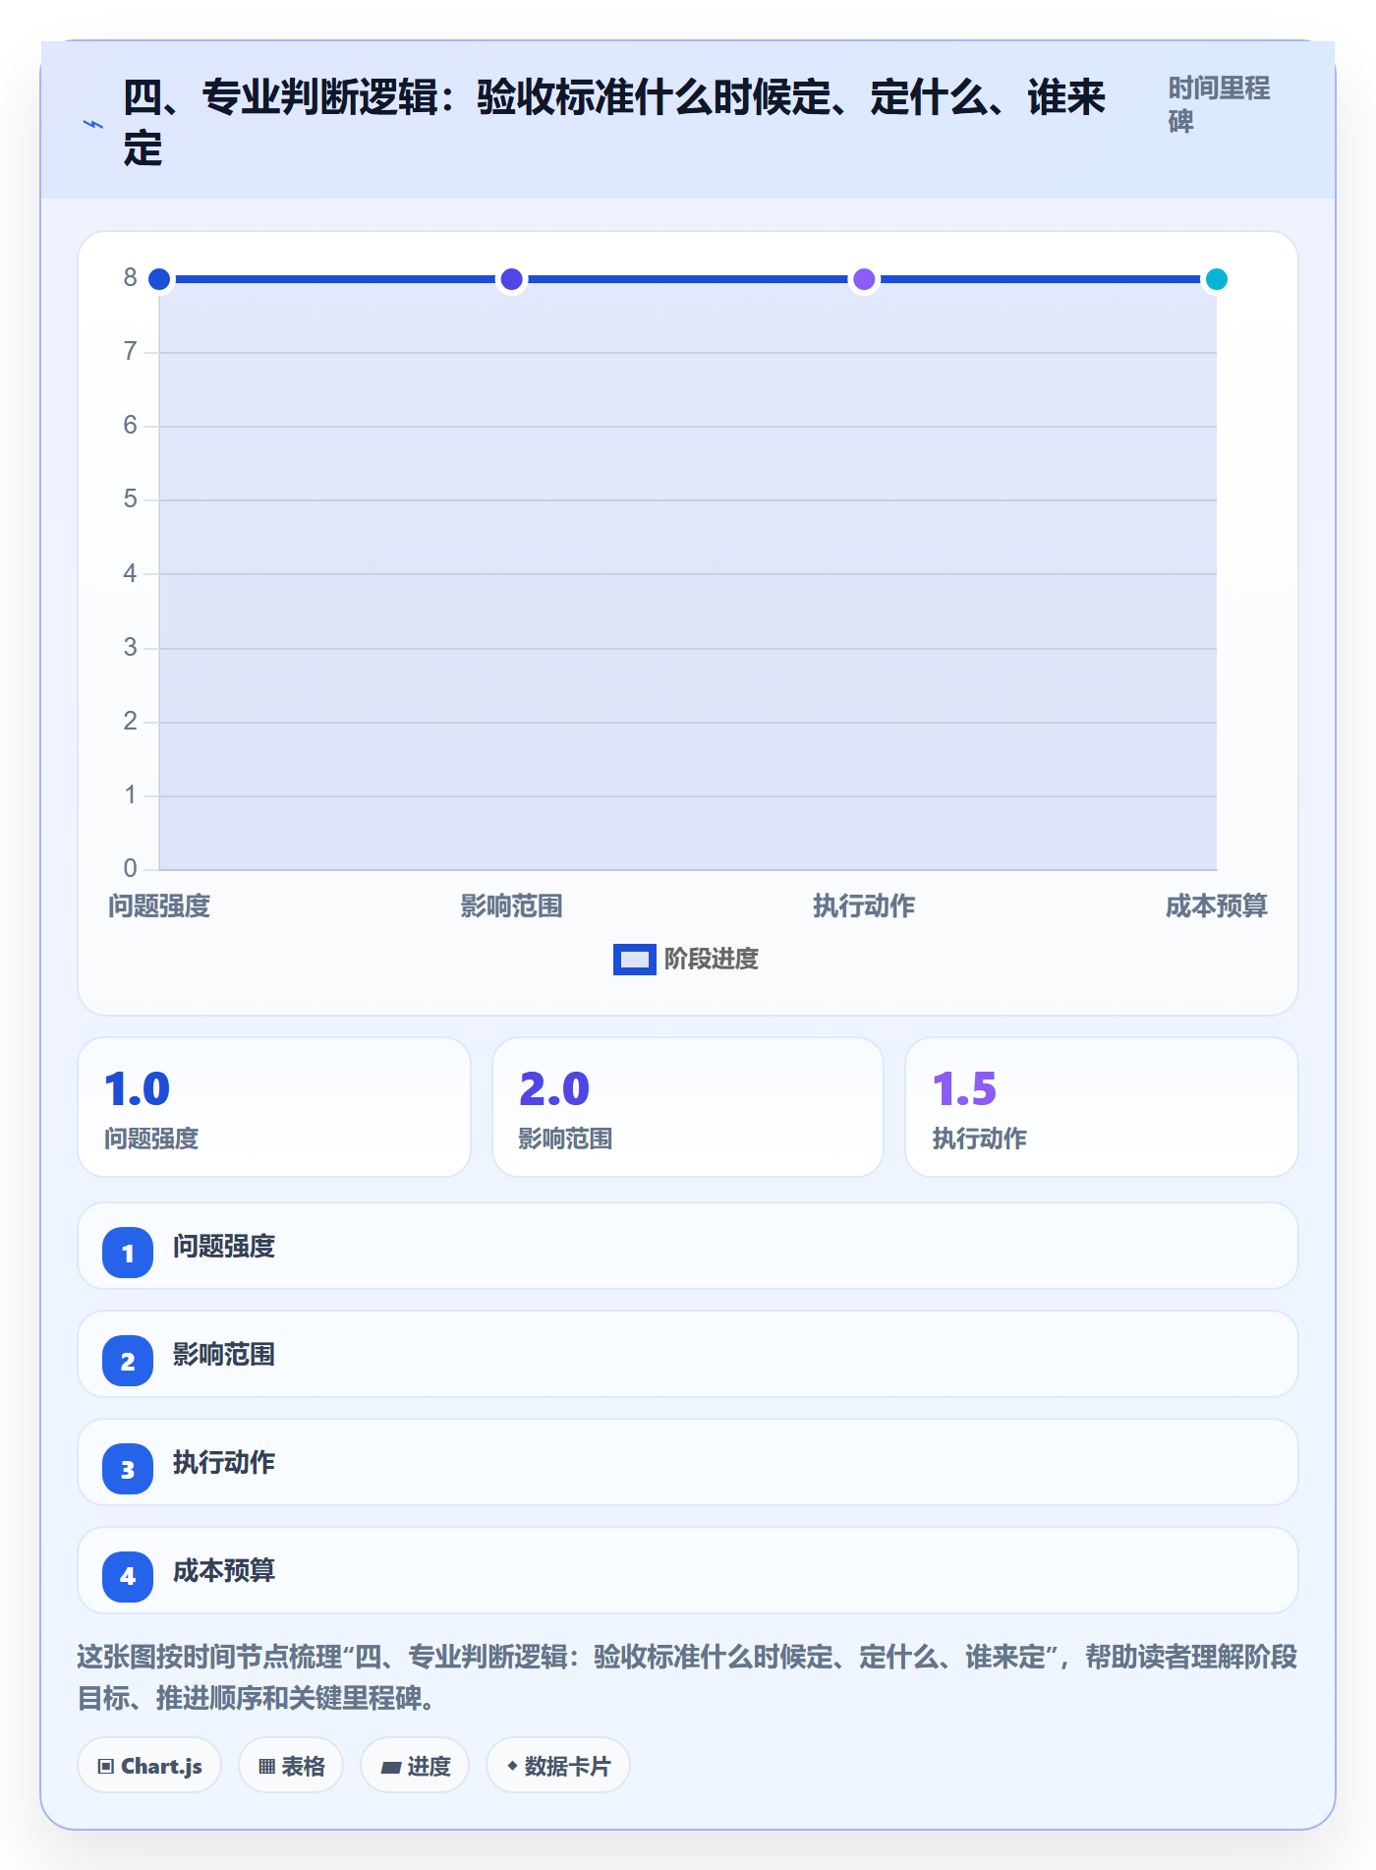Viewport: 1376px width, 1870px height.
Task: Click the description paragraph starting 这张图按时间节点
Action: (688, 1677)
